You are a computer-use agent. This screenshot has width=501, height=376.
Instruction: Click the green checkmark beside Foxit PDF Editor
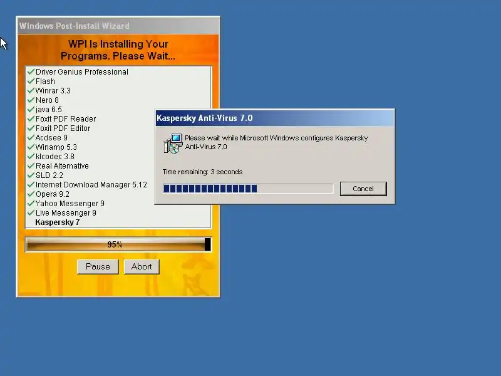point(31,128)
